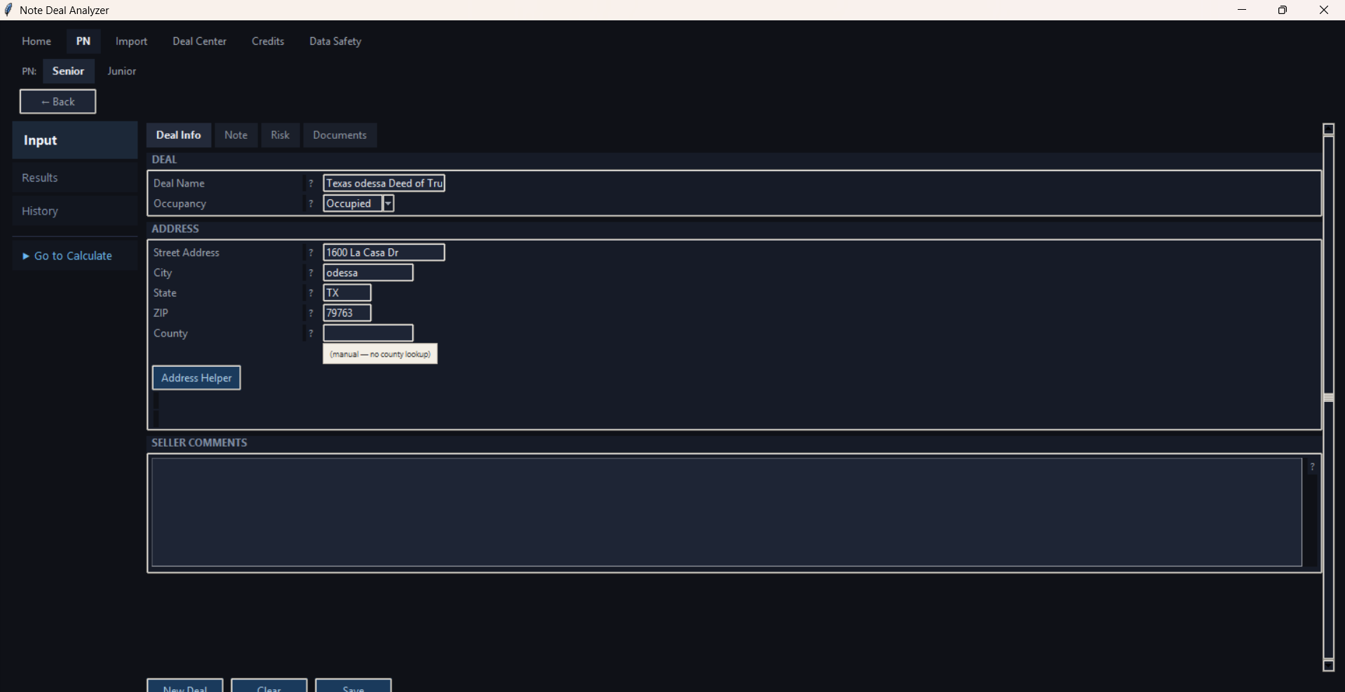Click the scrollbar up arrow
Screen dimensions: 1345x692
[1328, 129]
